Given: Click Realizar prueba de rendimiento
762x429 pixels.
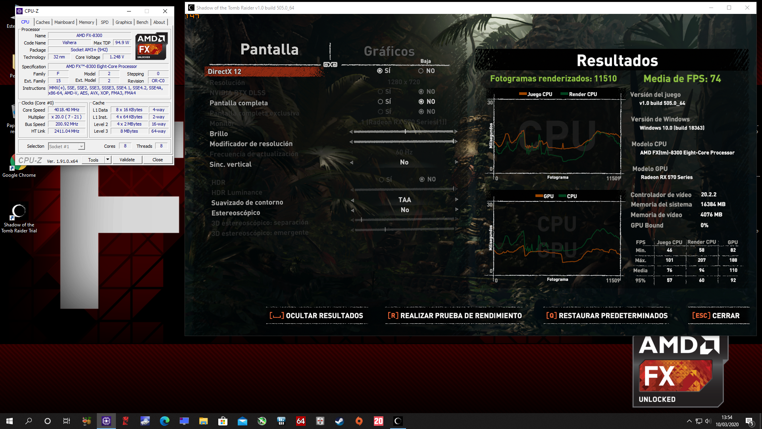Looking at the screenshot, I should point(454,316).
